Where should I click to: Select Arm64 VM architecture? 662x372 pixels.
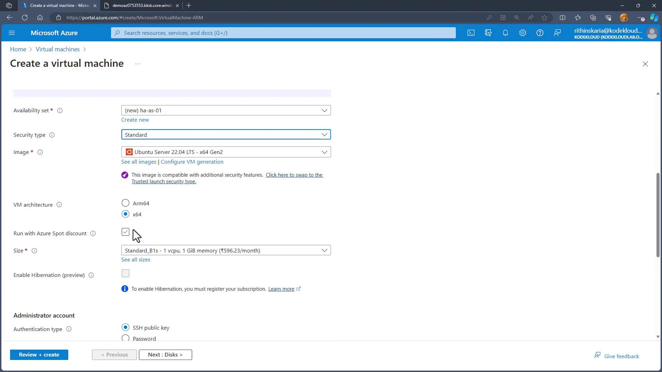pos(126,203)
